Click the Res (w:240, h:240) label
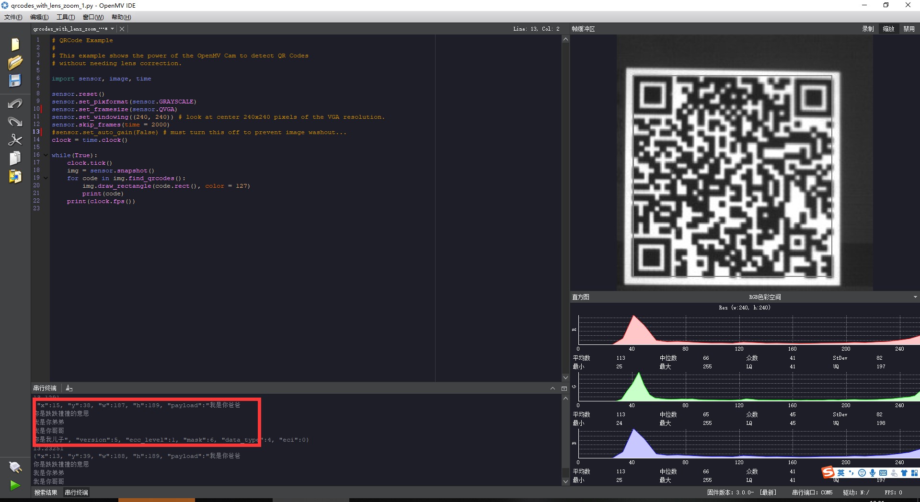Screen dimensions: 920x502 point(745,308)
